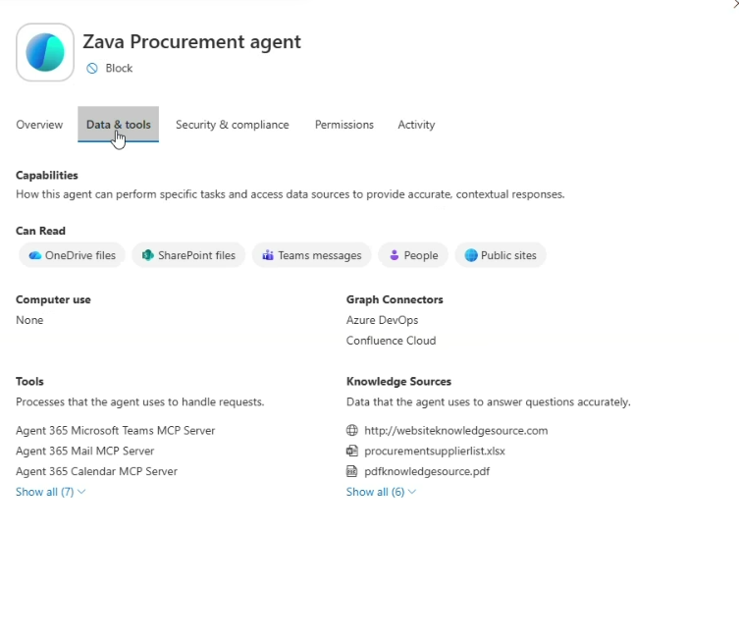Select the Activity tab
The image size is (739, 640).
pos(416,125)
